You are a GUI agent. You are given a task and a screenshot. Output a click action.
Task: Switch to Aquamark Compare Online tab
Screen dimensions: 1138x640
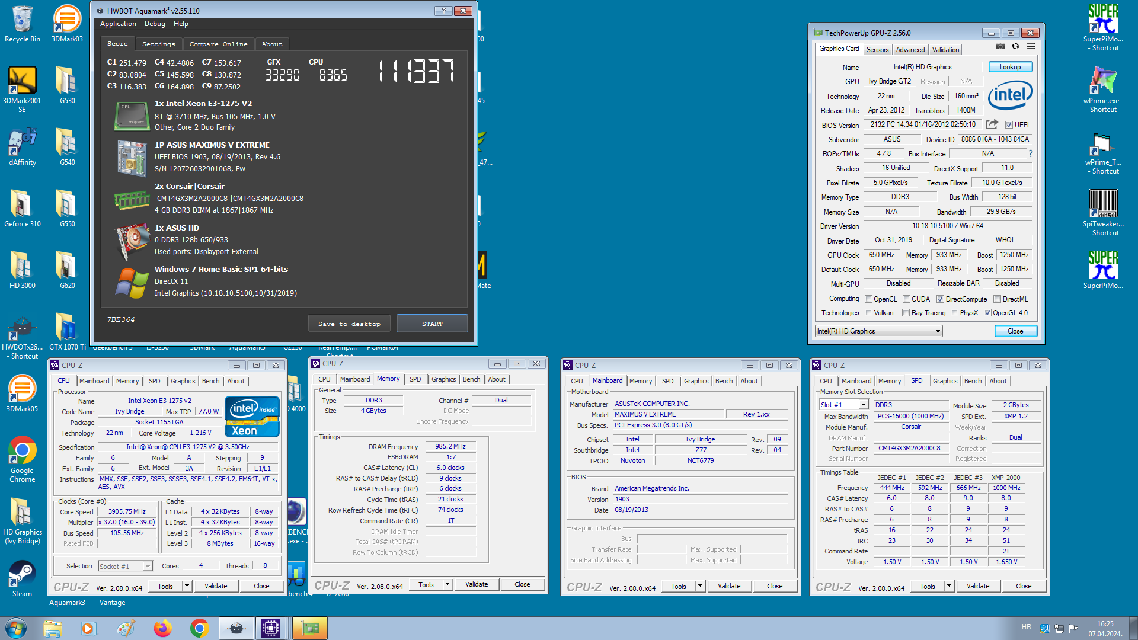[218, 44]
